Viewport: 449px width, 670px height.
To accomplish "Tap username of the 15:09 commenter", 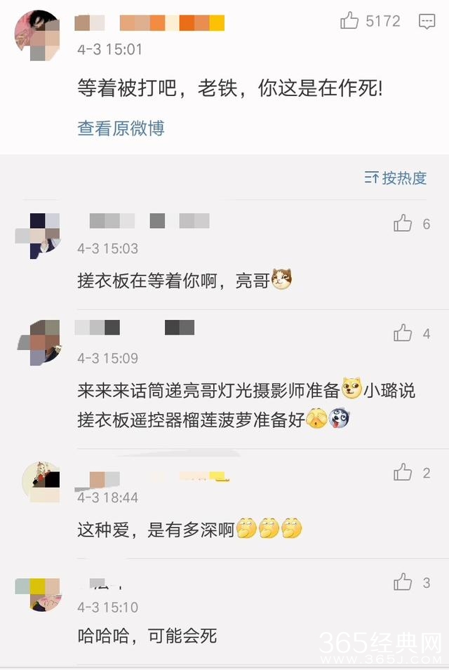I will coord(135,328).
